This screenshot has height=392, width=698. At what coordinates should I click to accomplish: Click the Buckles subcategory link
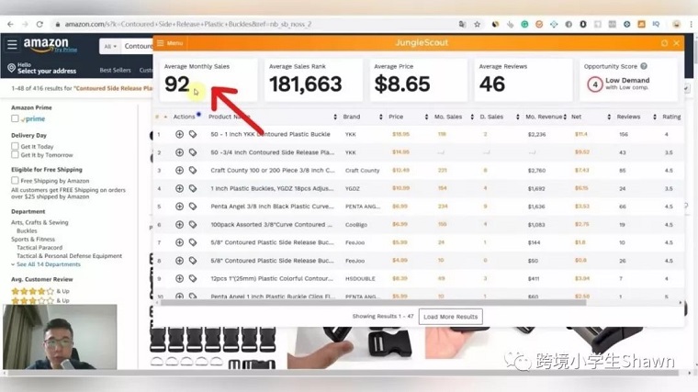[27, 230]
